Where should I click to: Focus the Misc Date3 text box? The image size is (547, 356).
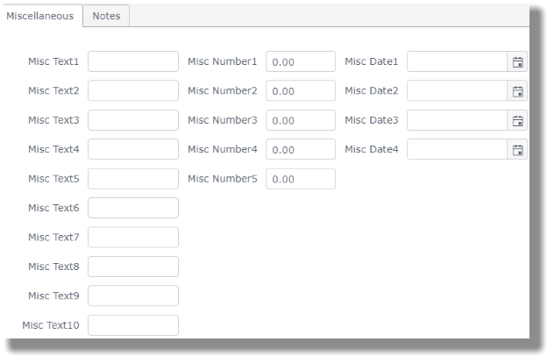[457, 120]
